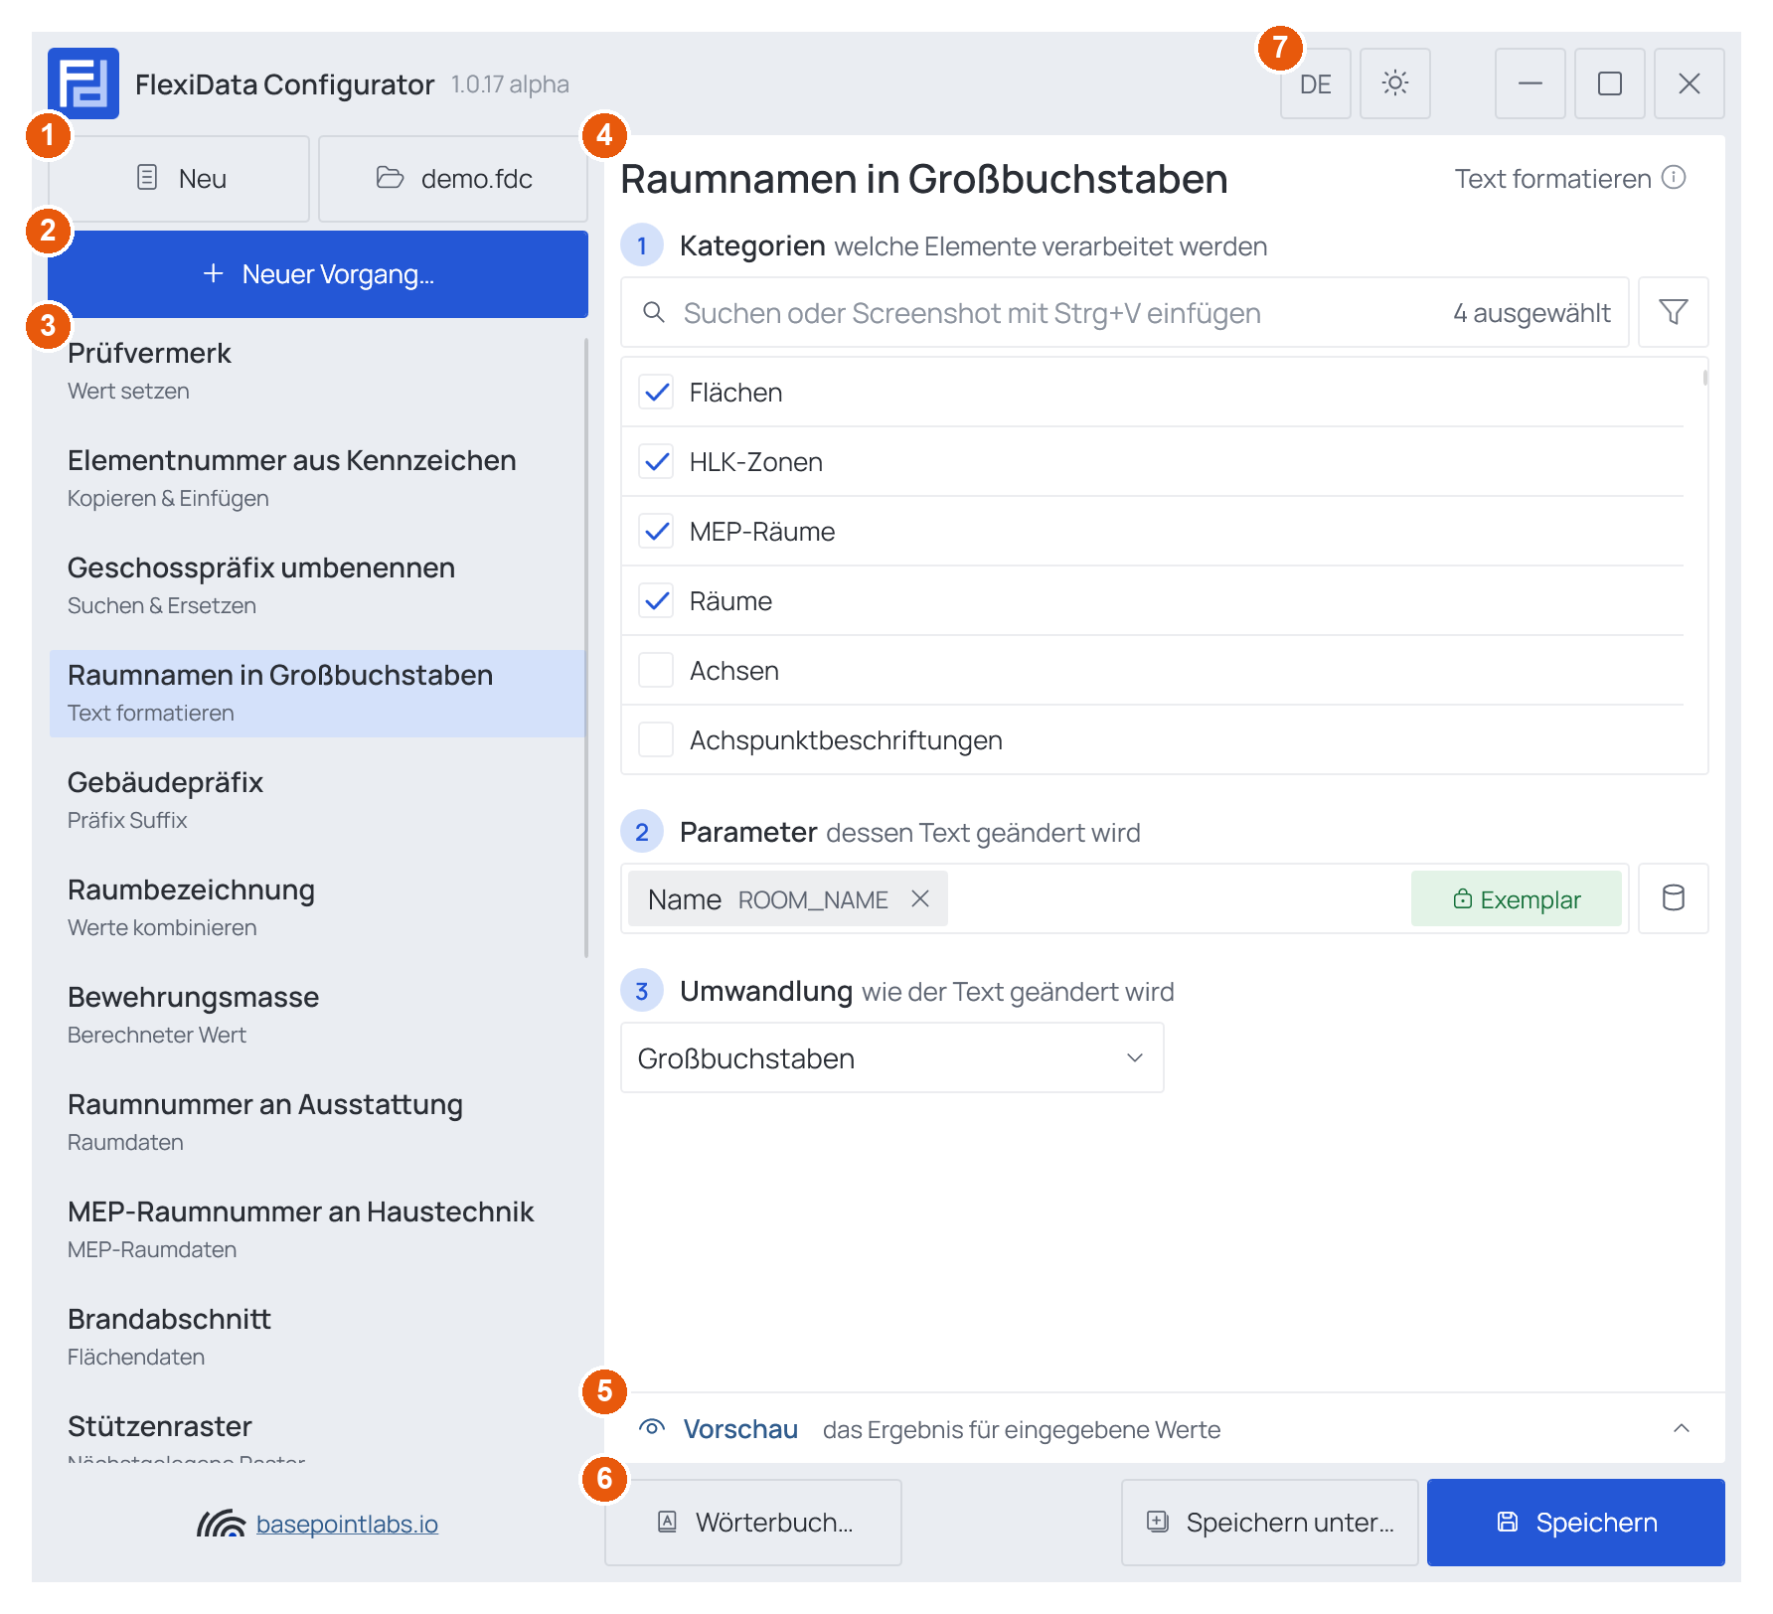The width and height of the screenshot is (1773, 1614).
Task: Select Geschosspräfix umbenennen operation
Action: (x=317, y=585)
